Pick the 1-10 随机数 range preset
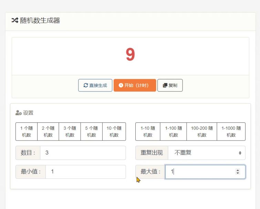Screen dimensions: 260x209 (x=148, y=132)
